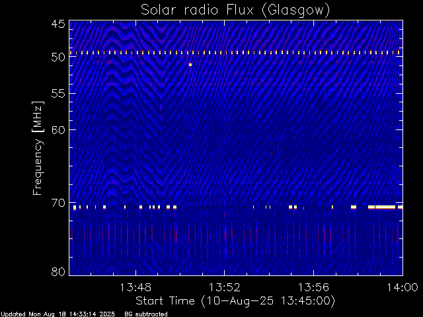Click the 80 MHz frequency tick label
The width and height of the screenshot is (423, 317).
[58, 271]
